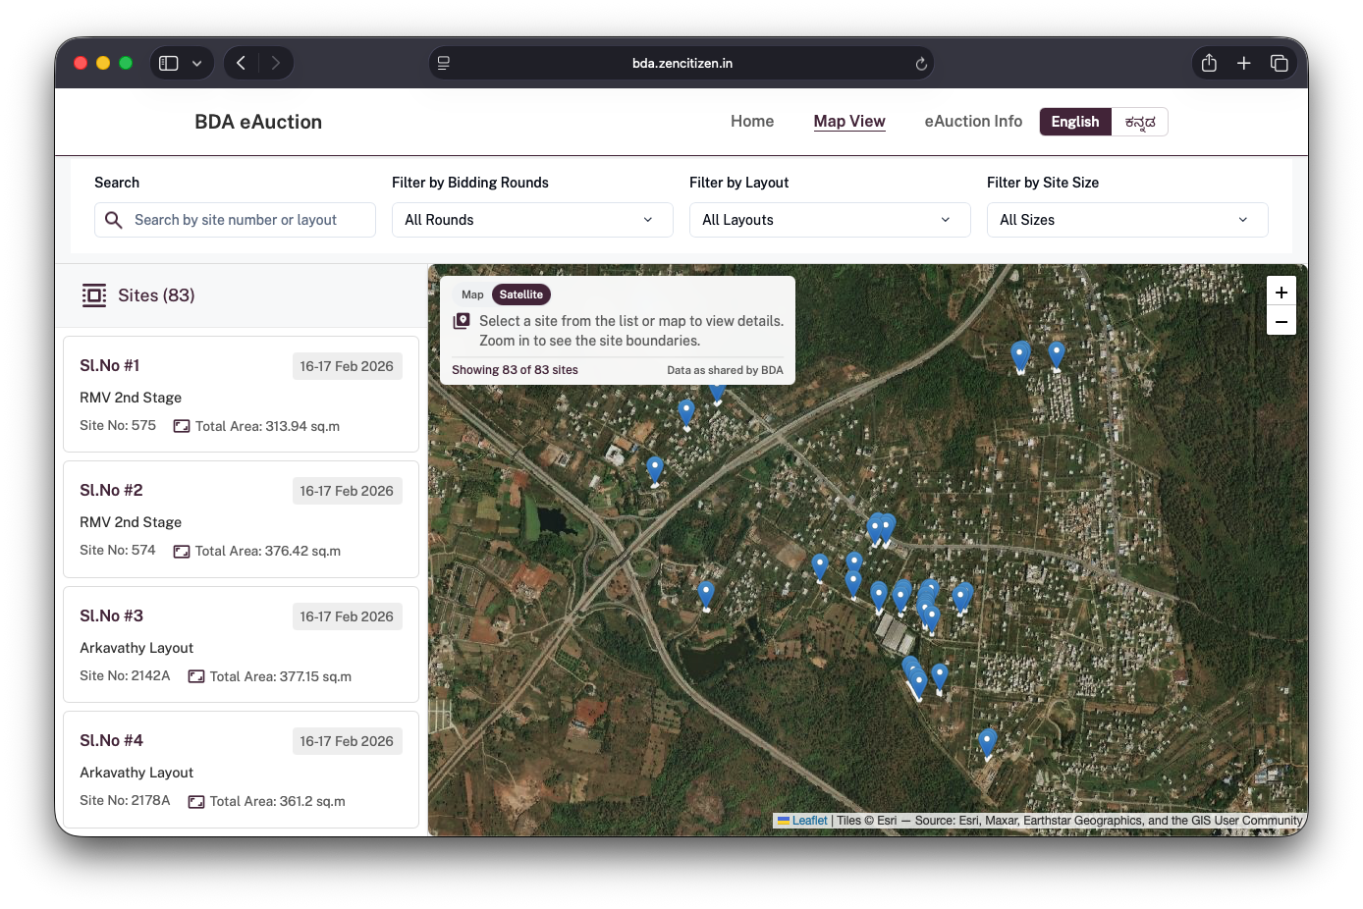Open the eAuction Info tab
This screenshot has width=1363, height=909.
(972, 122)
